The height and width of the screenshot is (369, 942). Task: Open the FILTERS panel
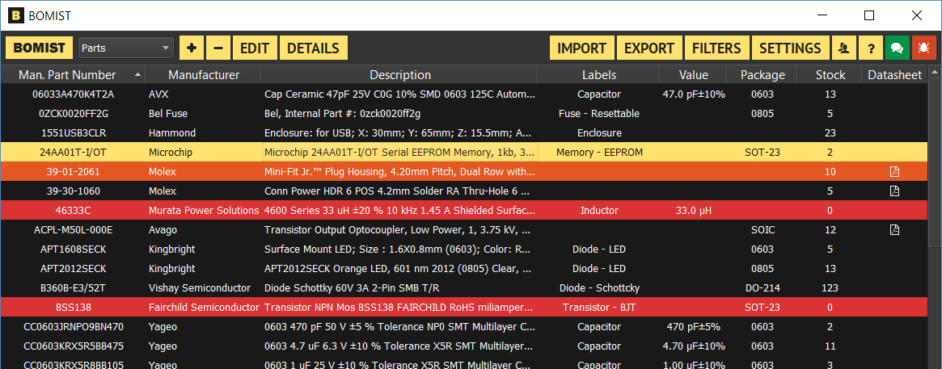[716, 48]
